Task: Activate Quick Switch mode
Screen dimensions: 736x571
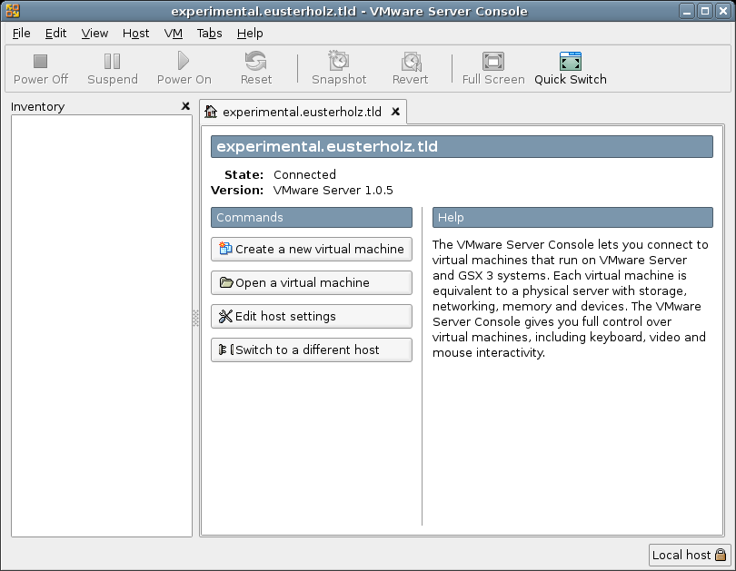Action: pyautogui.click(x=570, y=62)
